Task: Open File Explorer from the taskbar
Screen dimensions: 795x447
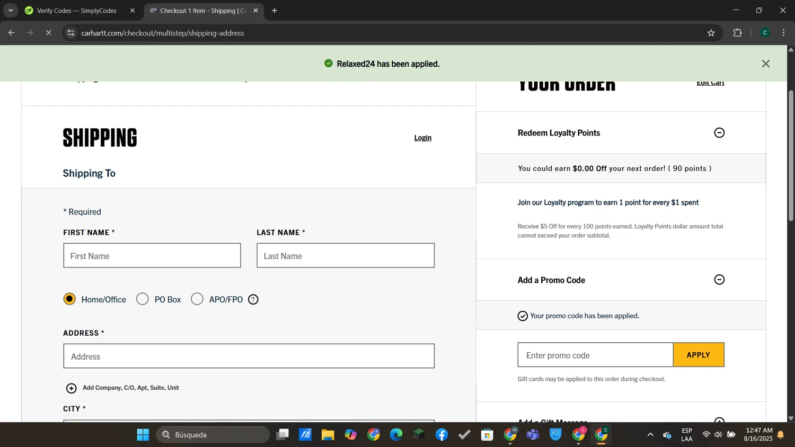Action: click(x=328, y=435)
